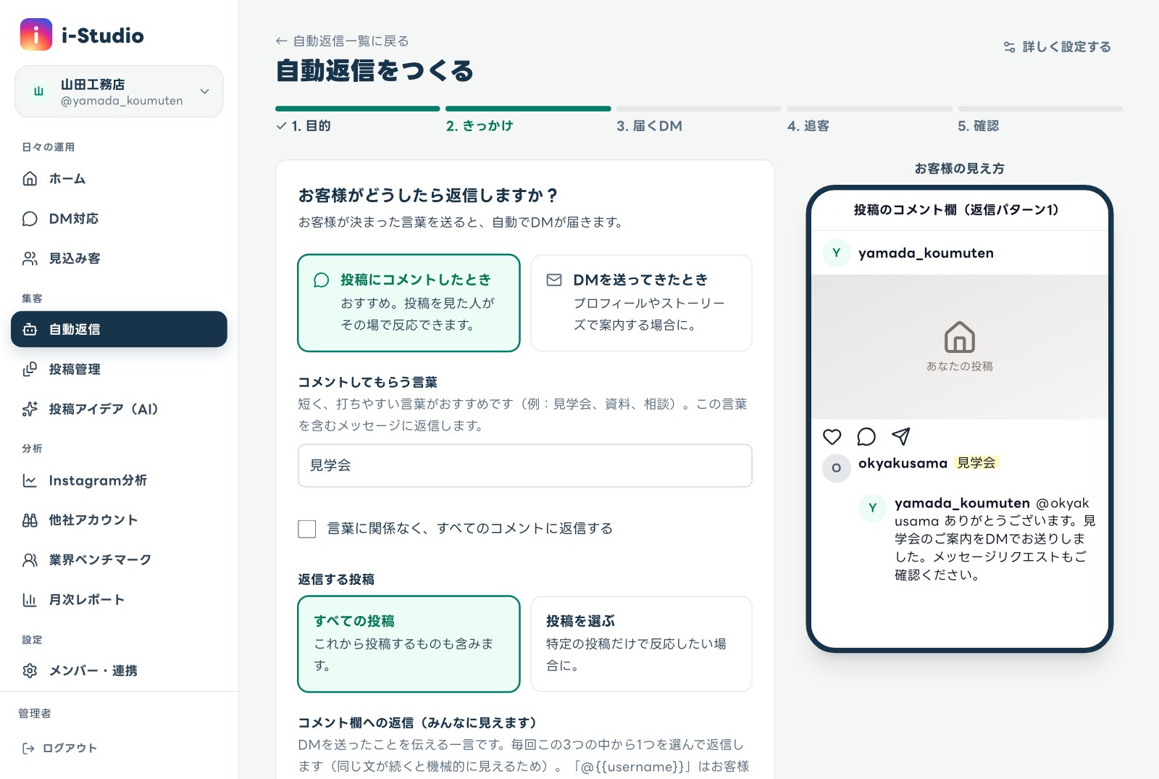
Task: Click the gear icon beside メンバー・連携
Action: [30, 670]
